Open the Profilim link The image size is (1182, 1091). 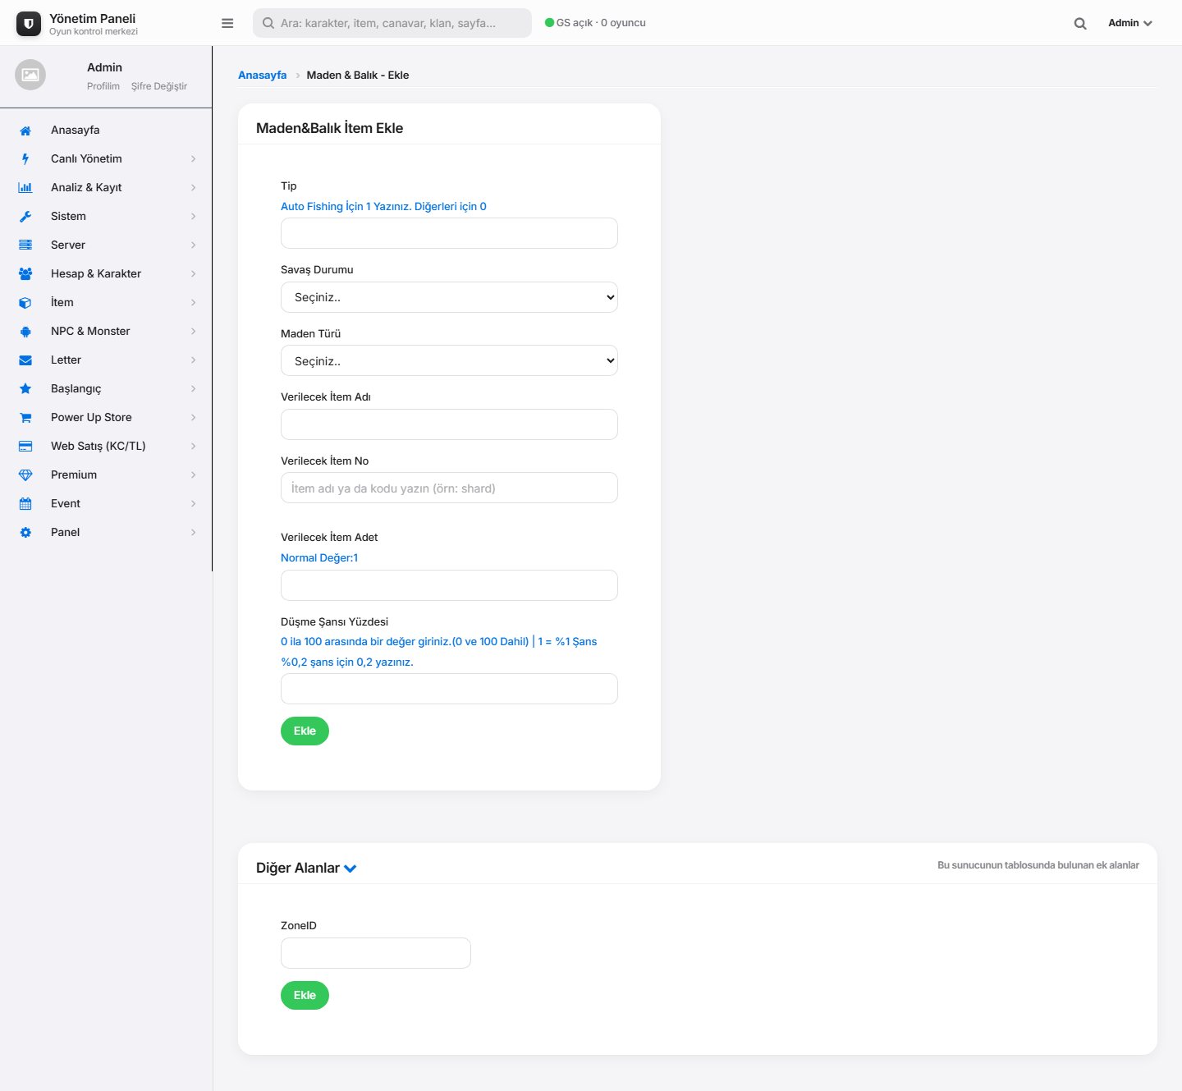pyautogui.click(x=103, y=86)
